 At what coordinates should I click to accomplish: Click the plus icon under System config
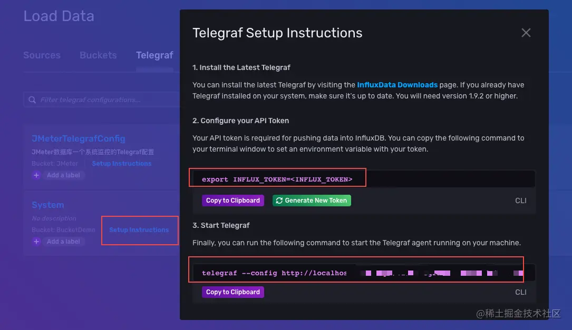point(36,242)
